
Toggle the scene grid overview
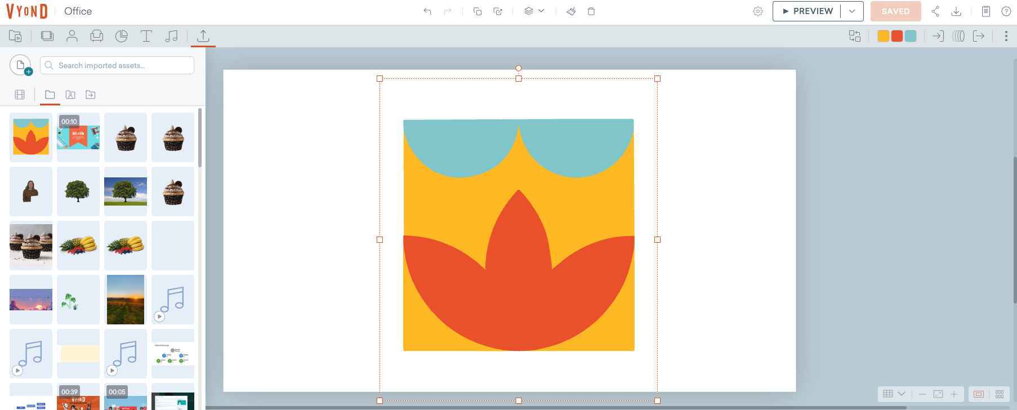(1000, 394)
